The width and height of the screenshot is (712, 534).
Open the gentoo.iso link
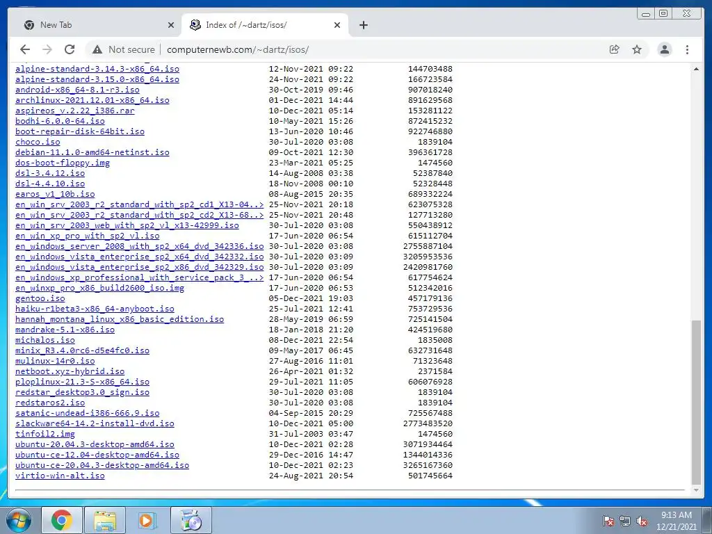tap(40, 299)
